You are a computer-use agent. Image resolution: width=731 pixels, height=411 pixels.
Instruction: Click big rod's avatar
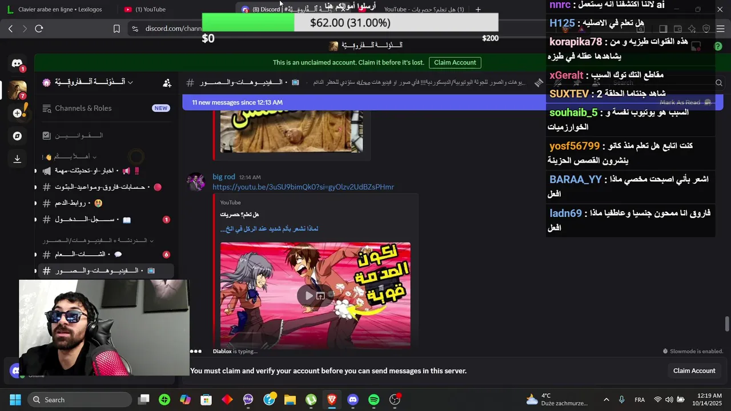click(x=196, y=183)
